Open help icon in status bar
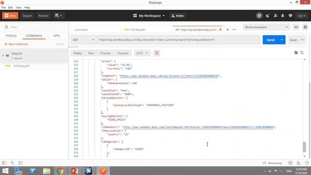Image resolution: width=311 pixels, height=175 pixels. coord(307,163)
